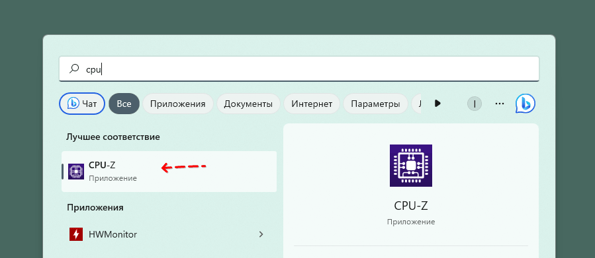Click the magnifier icon in the search box
The width and height of the screenshot is (595, 258).
(x=74, y=69)
